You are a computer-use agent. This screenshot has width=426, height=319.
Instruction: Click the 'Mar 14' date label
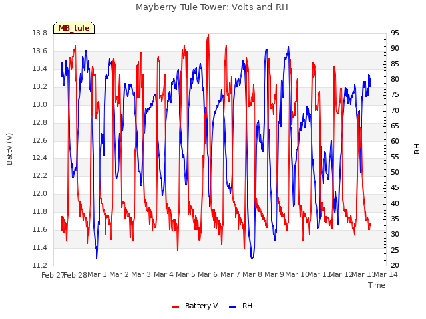[386, 274]
